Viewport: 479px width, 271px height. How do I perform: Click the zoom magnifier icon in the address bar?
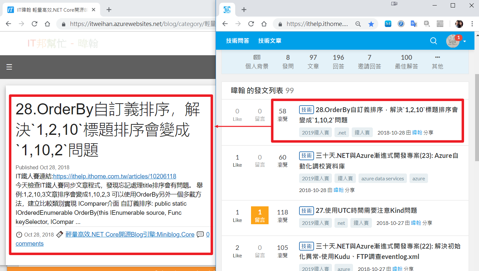[358, 24]
